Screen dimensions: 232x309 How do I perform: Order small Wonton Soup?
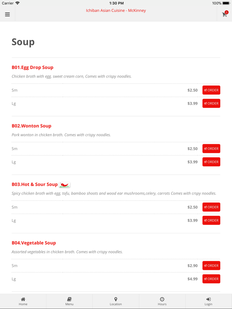(x=211, y=149)
